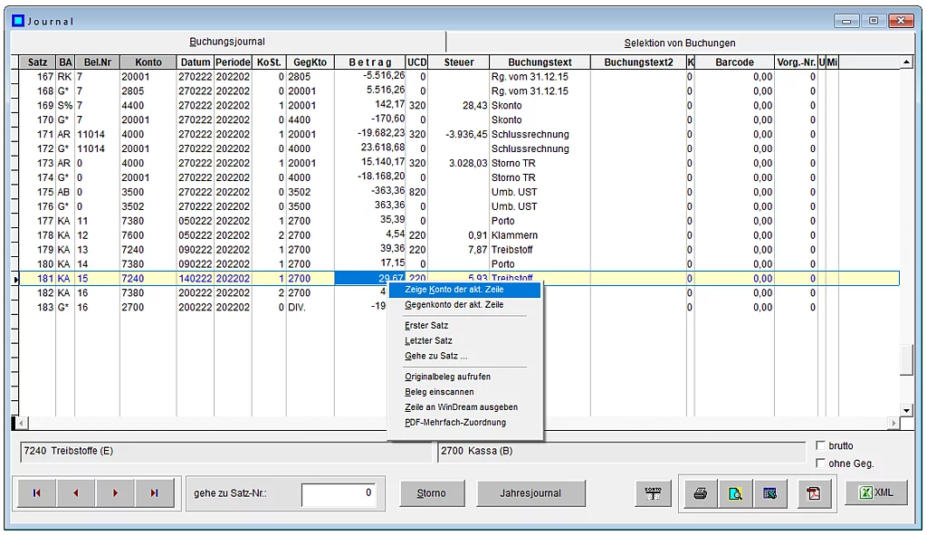Go to next record arrow

(115, 493)
